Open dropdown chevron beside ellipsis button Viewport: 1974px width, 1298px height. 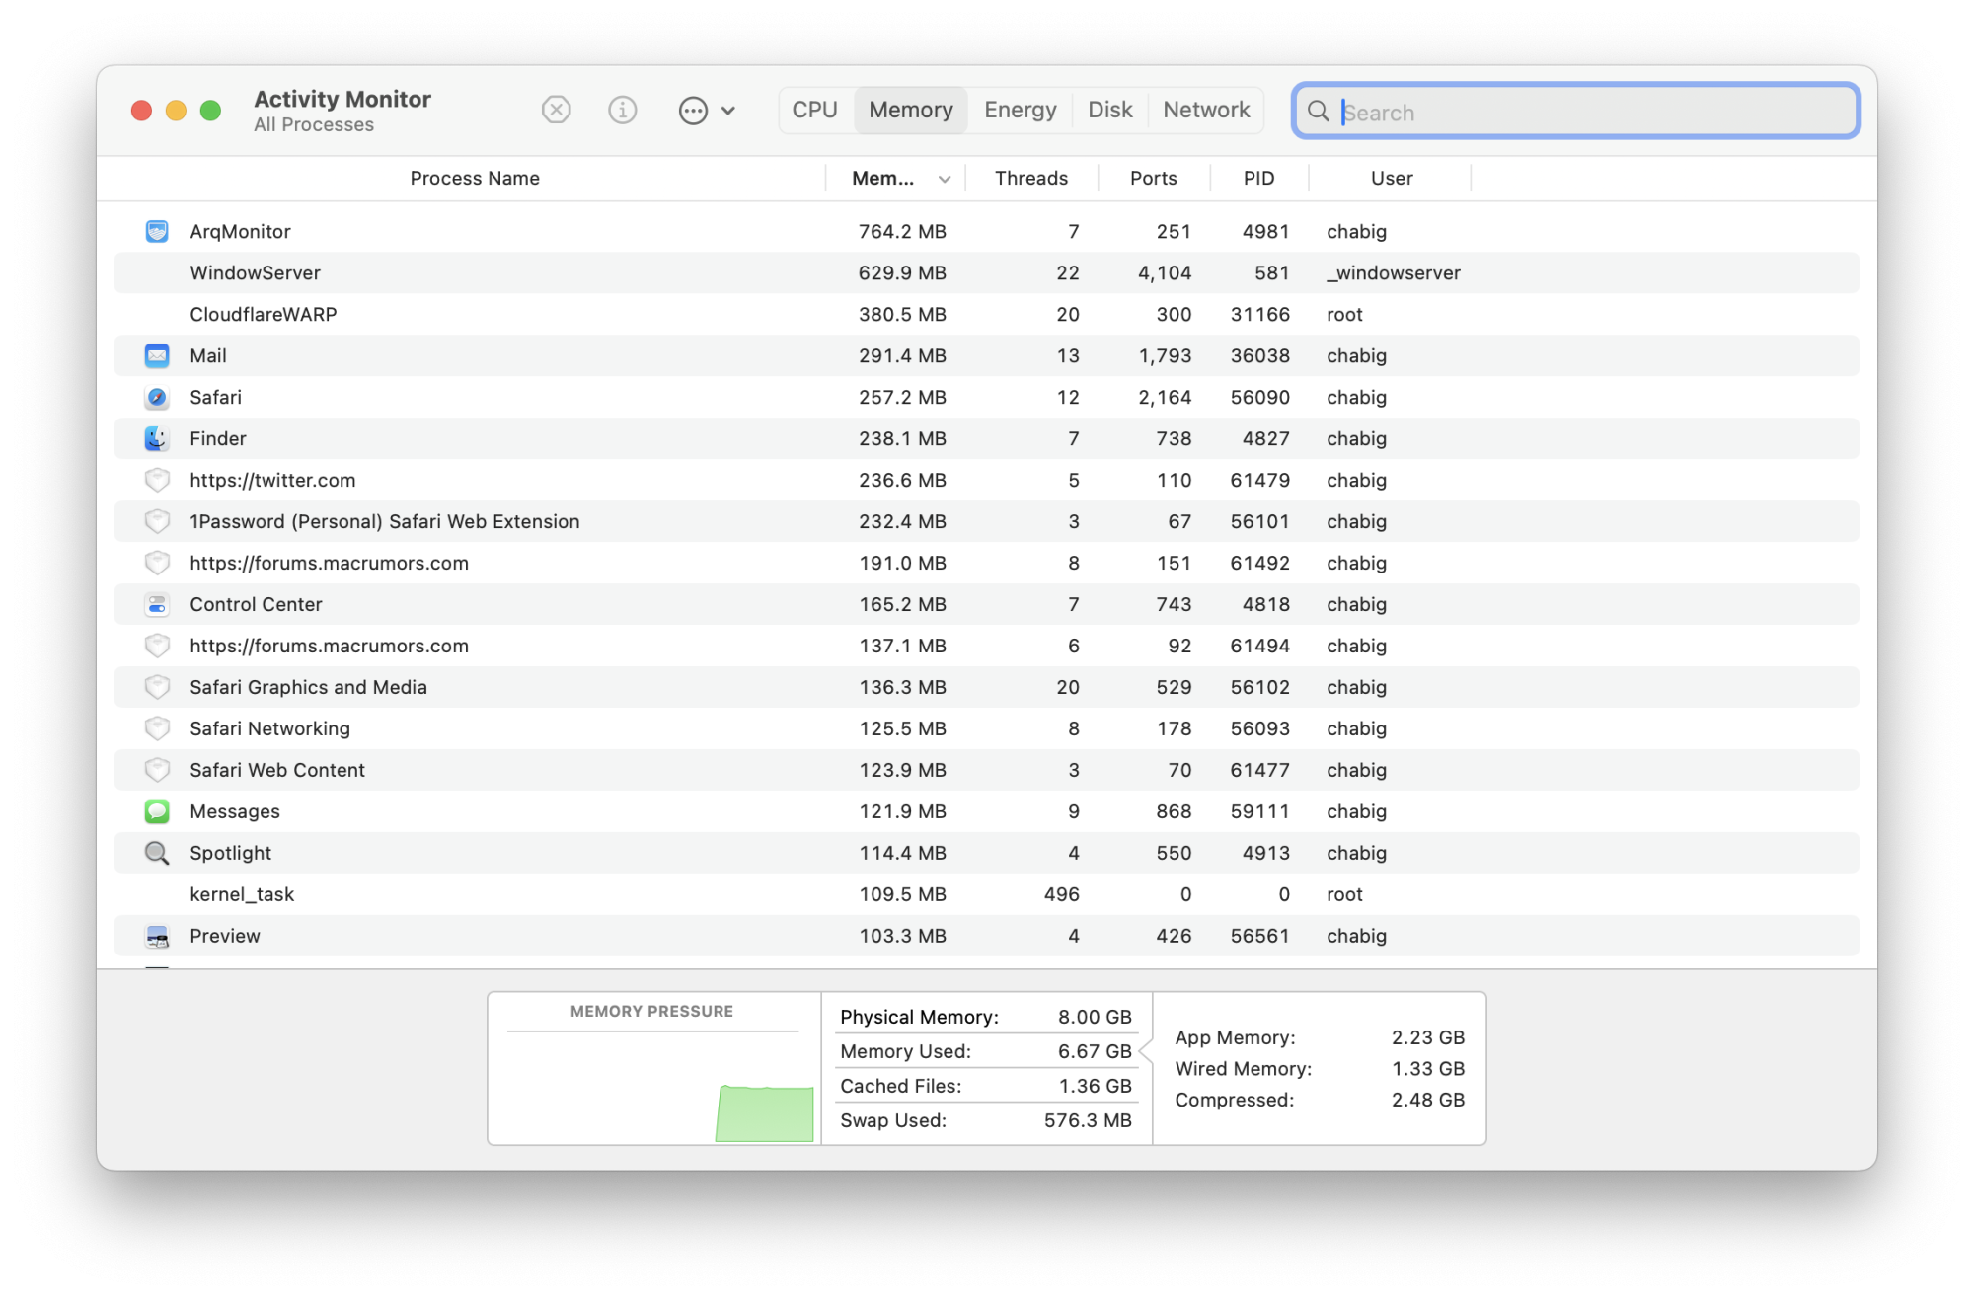click(728, 111)
